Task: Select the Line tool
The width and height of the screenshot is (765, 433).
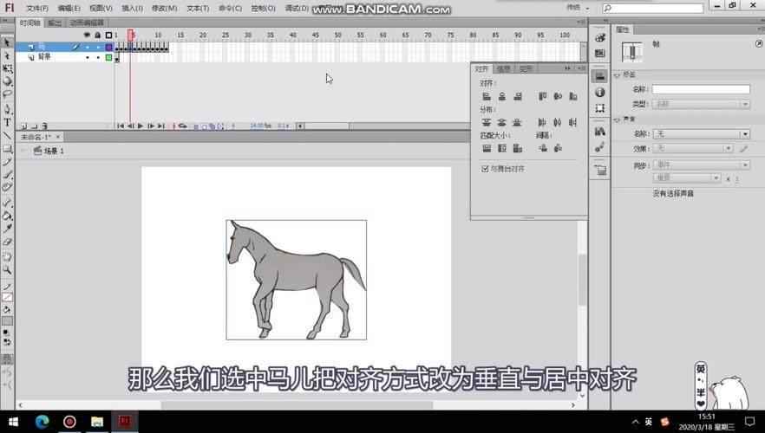Action: pos(7,135)
